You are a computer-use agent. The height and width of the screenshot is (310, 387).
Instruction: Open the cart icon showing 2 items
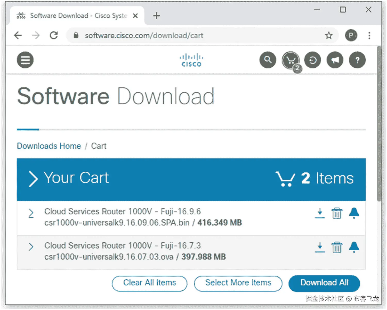click(x=291, y=60)
